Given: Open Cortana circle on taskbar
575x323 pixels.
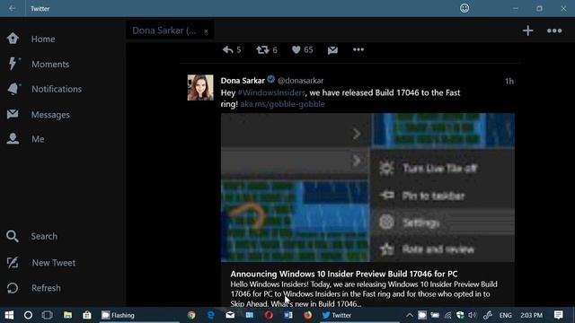Looking at the screenshot, I should pos(28,315).
